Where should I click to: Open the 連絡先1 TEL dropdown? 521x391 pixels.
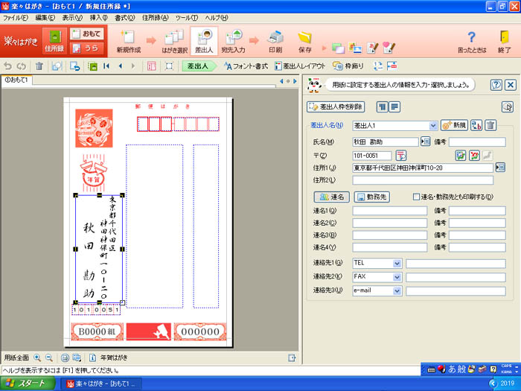[x=397, y=263]
